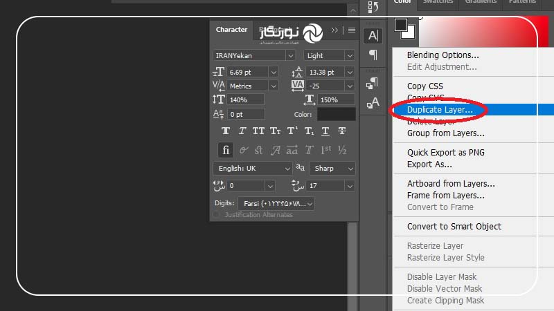Choose Convert to Smart Object
Screen dimensions: 554x311
coord(454,227)
